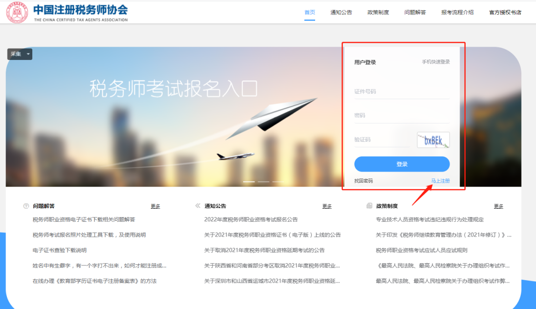Click 更多 next to 问题解答
This screenshot has width=536, height=309.
click(155, 206)
